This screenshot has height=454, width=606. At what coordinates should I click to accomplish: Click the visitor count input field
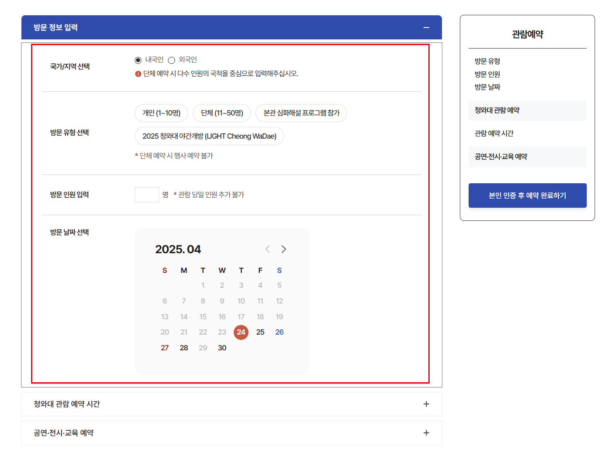tap(147, 194)
